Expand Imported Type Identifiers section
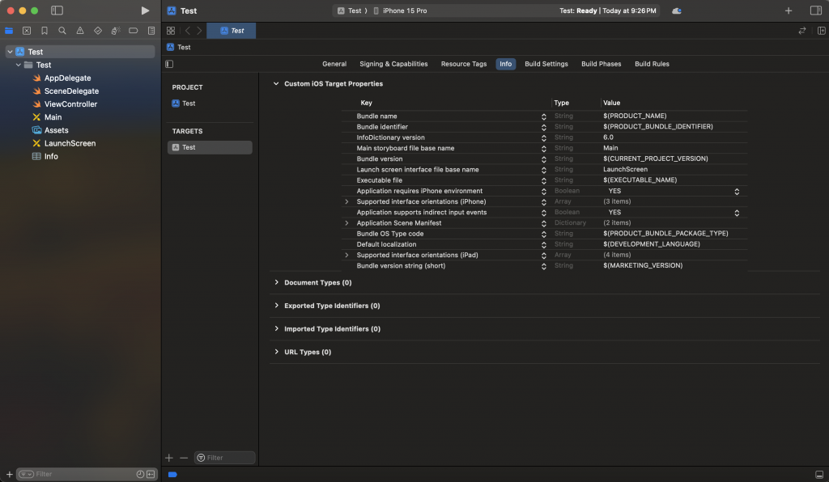 277,329
